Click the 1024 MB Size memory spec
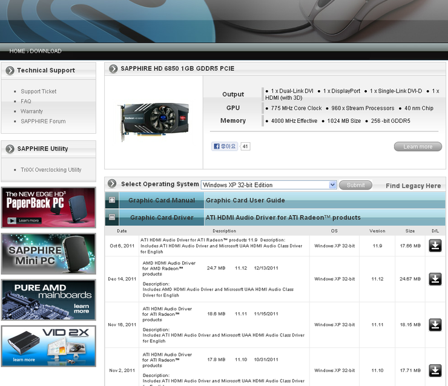The image size is (448, 386). coord(344,121)
